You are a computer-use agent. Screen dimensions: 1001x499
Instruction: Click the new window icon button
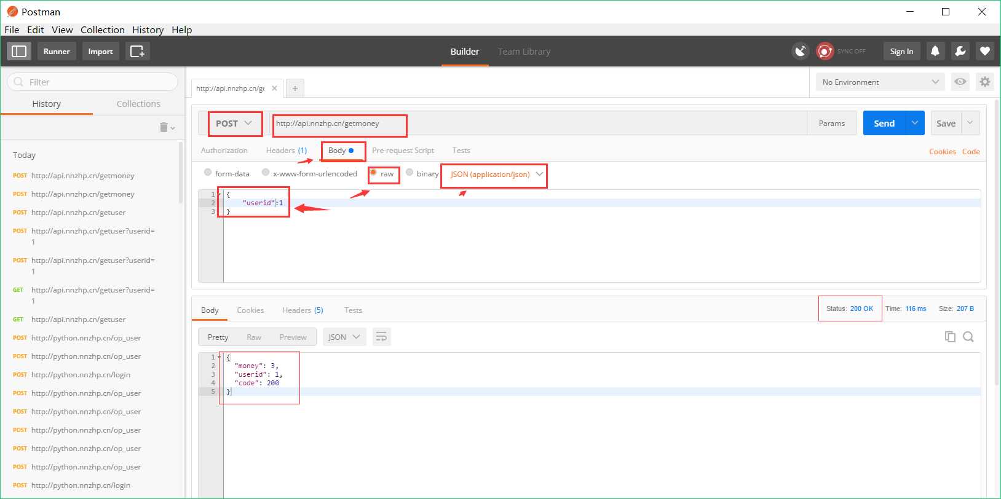pyautogui.click(x=138, y=51)
